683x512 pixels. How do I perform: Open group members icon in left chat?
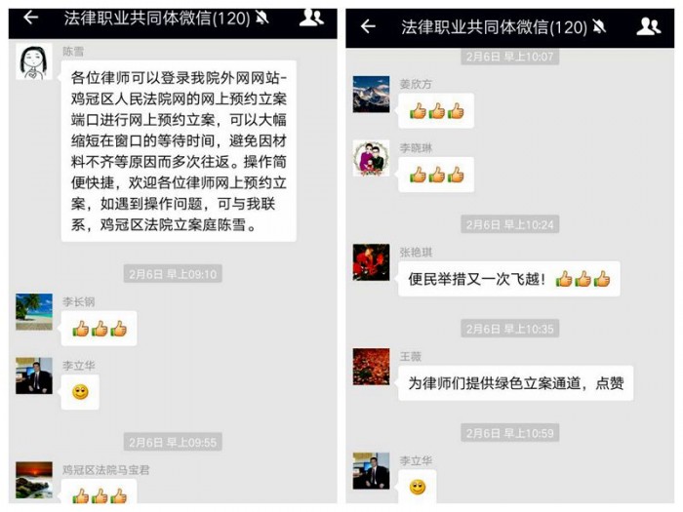click(x=311, y=18)
